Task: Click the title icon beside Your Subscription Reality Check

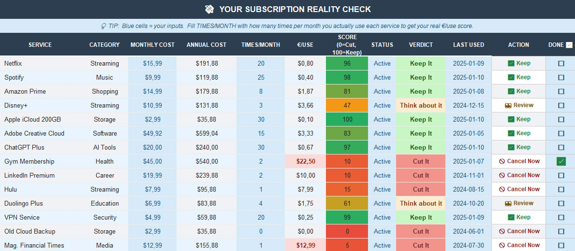Action: 209,9
